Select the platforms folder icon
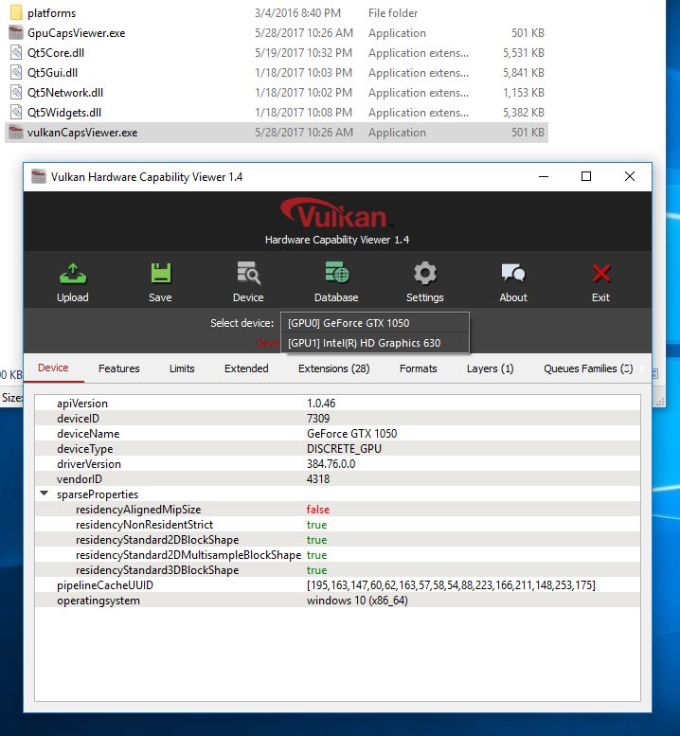The image size is (680, 736). (x=16, y=12)
